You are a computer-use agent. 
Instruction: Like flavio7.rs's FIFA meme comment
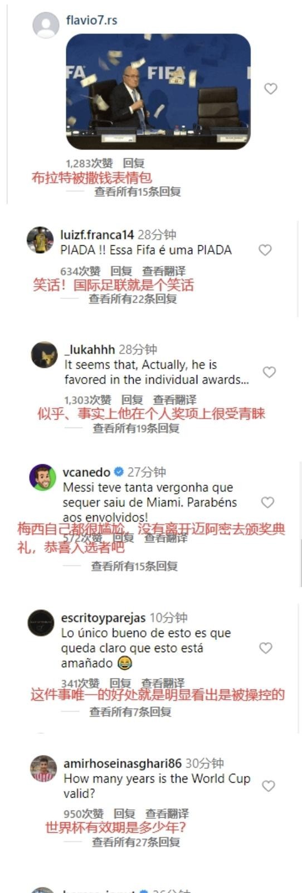(x=270, y=89)
